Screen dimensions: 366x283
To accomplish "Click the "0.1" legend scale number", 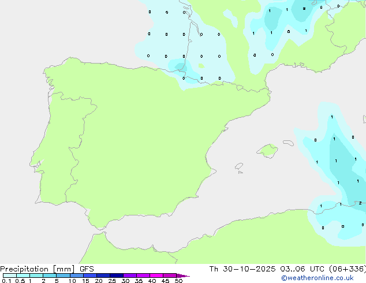I will coord(6,281).
